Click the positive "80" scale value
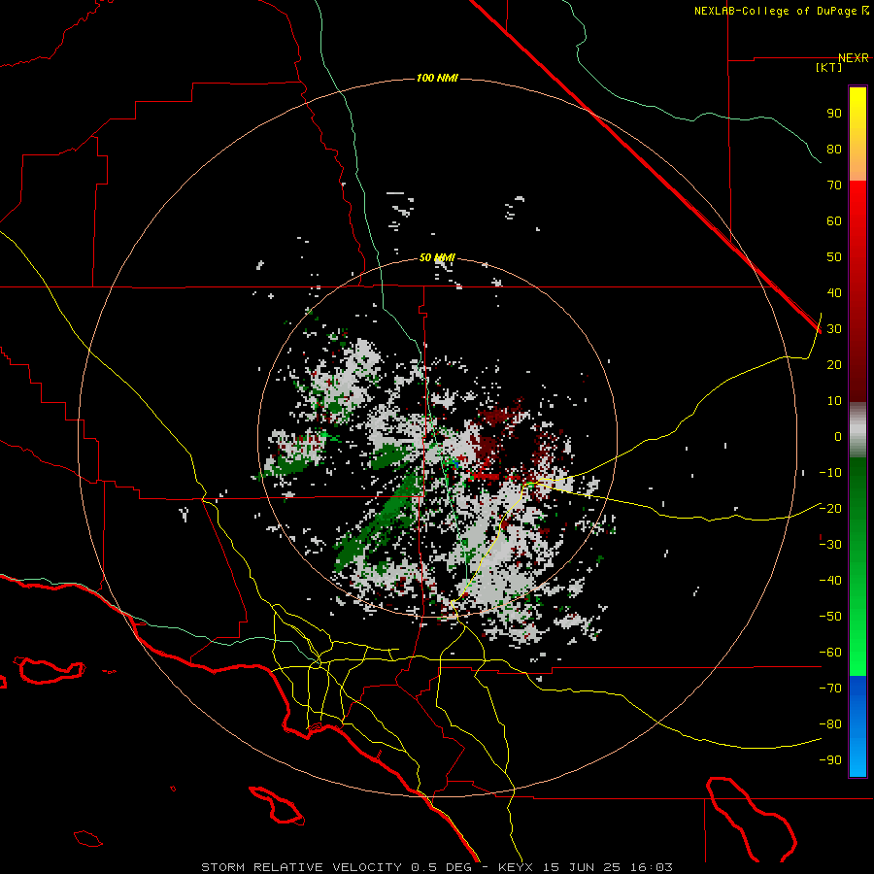The width and height of the screenshot is (874, 874). pos(834,149)
